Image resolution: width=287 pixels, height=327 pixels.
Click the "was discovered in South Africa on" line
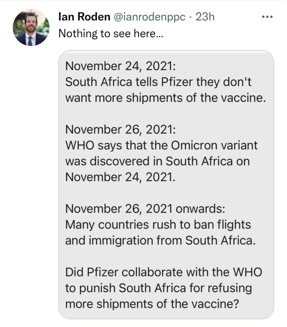(158, 161)
